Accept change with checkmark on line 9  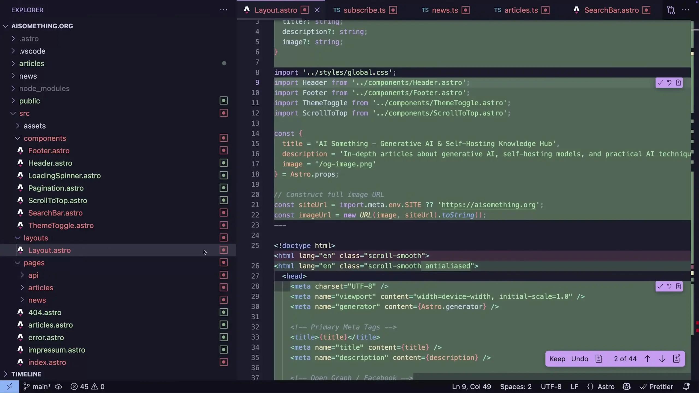(660, 83)
